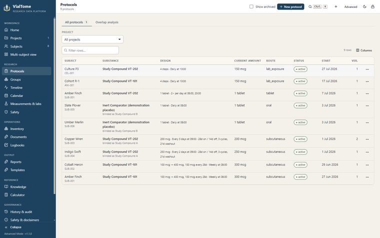Sort by Start column header

pyautogui.click(x=326, y=61)
